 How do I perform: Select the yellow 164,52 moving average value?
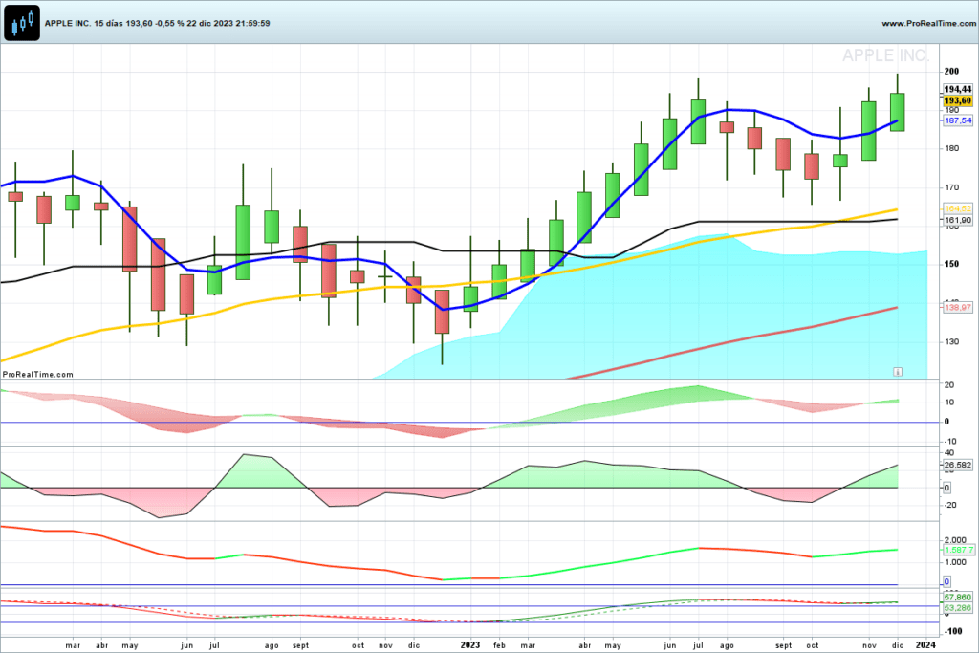tap(957, 208)
